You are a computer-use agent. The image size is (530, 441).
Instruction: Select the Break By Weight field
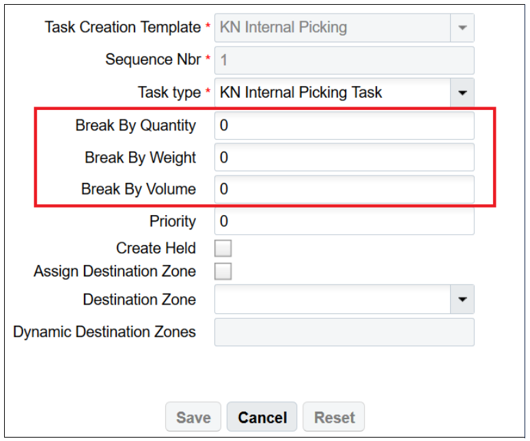pyautogui.click(x=344, y=158)
